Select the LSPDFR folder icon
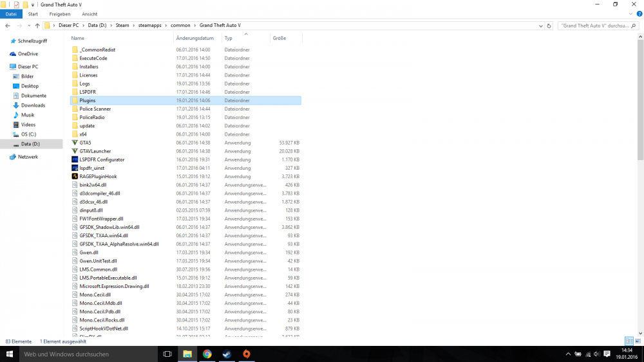 pyautogui.click(x=75, y=92)
